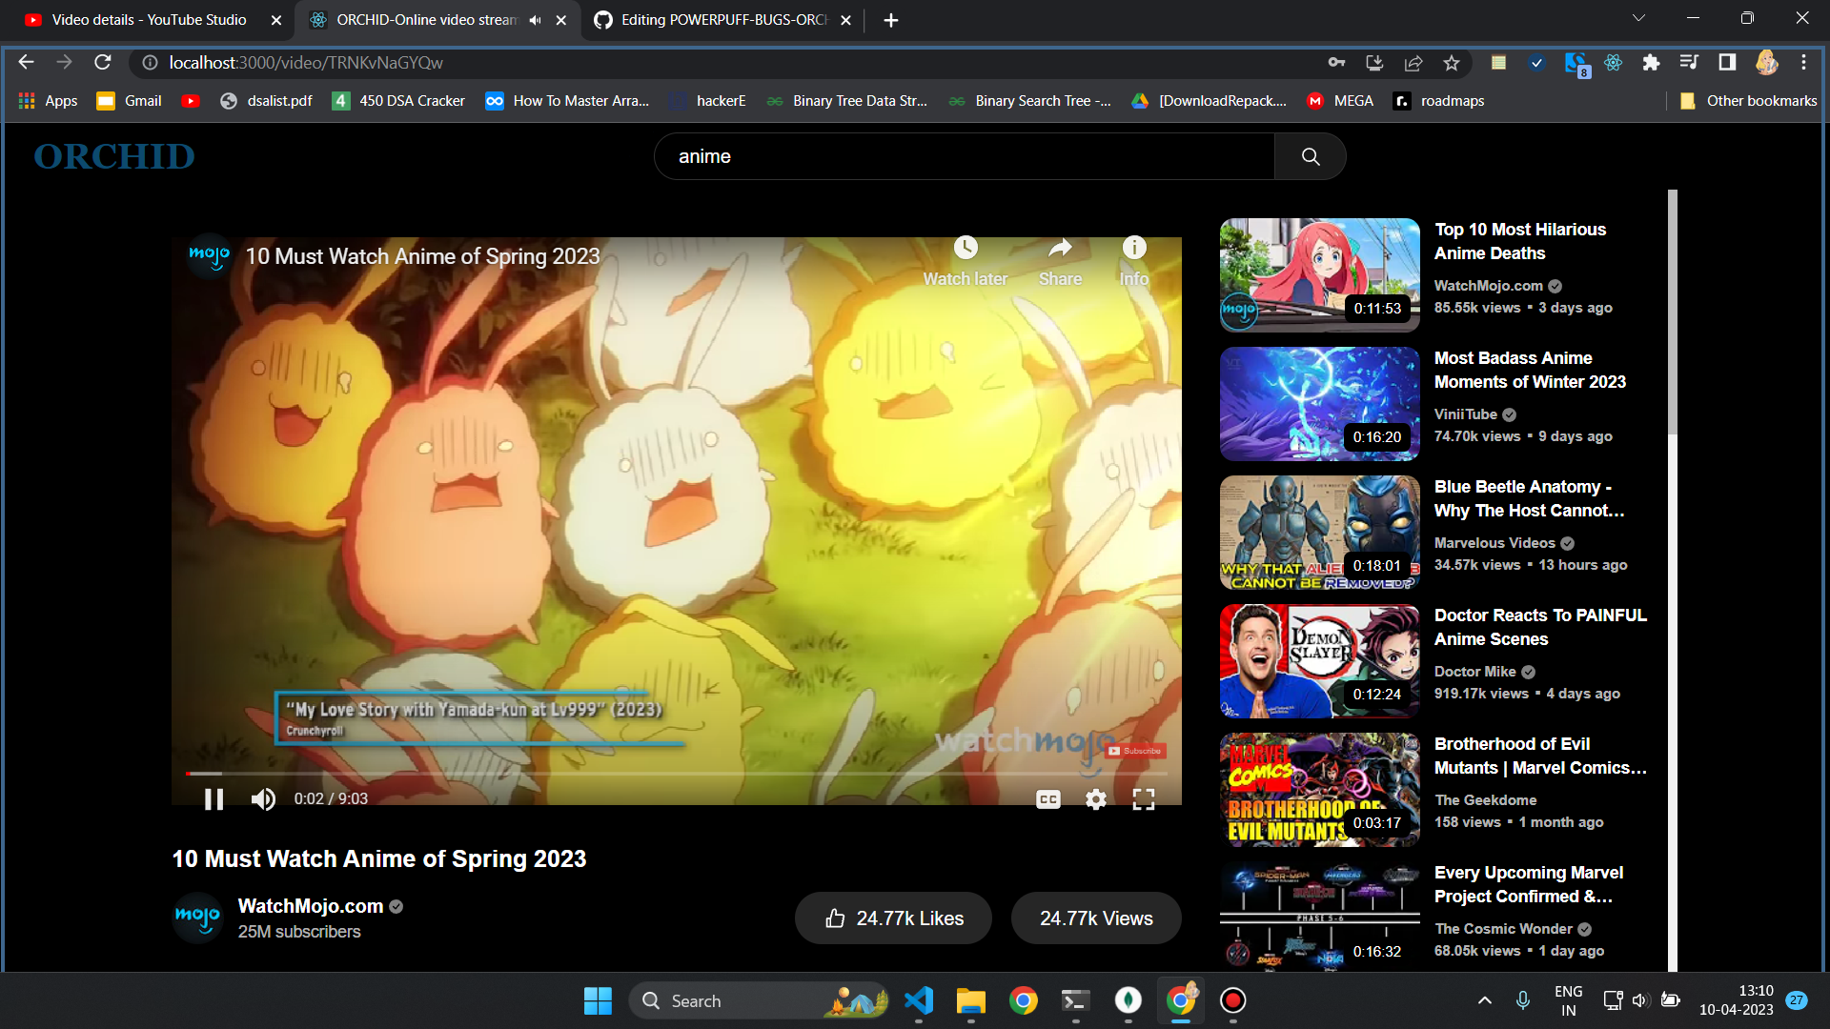Open the WatchMojo.com channel
This screenshot has width=1830, height=1029.
click(x=312, y=905)
